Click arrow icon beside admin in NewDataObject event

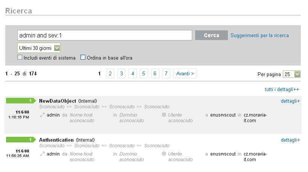point(42,115)
